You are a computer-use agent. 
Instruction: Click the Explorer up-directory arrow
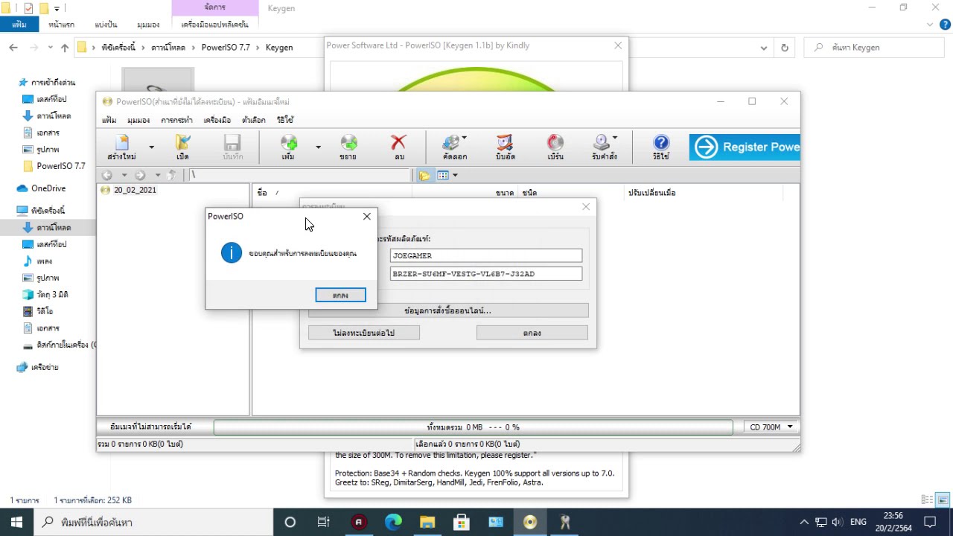65,47
